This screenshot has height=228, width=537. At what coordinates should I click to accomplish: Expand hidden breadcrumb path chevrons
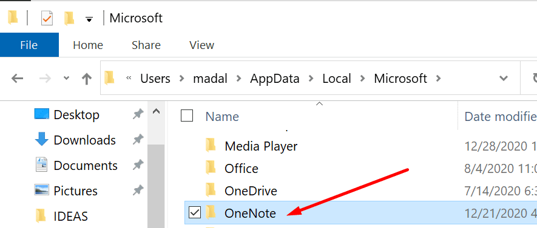pyautogui.click(x=129, y=78)
